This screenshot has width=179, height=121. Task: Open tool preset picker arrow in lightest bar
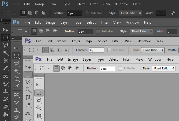click(x=48, y=68)
